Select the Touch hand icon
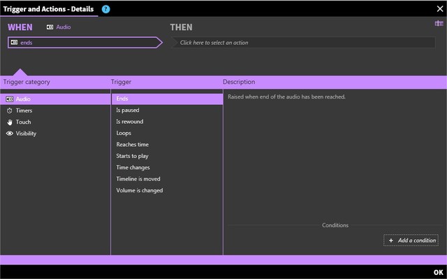This screenshot has width=447, height=279. coord(10,122)
